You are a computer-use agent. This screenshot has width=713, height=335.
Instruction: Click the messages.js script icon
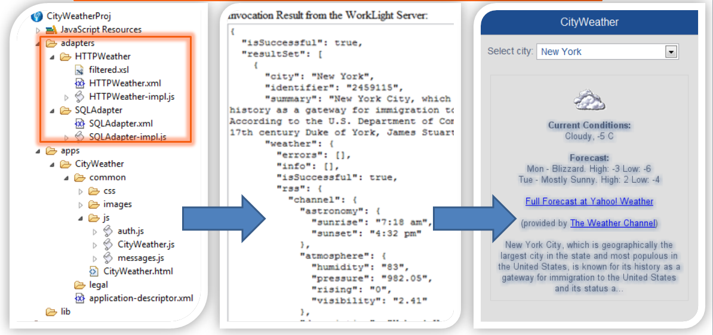(107, 258)
